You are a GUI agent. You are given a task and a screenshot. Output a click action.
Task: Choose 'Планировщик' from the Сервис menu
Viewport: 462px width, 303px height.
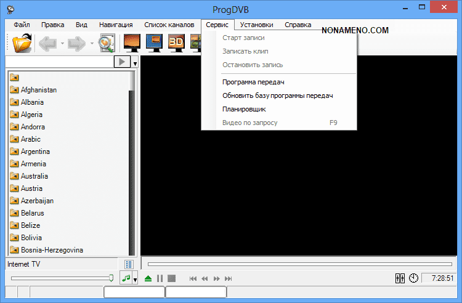click(x=244, y=109)
